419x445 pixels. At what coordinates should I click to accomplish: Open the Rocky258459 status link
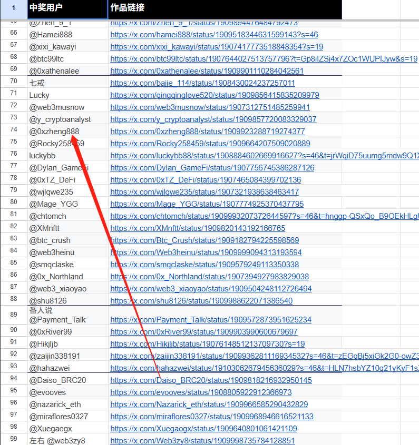210,144
